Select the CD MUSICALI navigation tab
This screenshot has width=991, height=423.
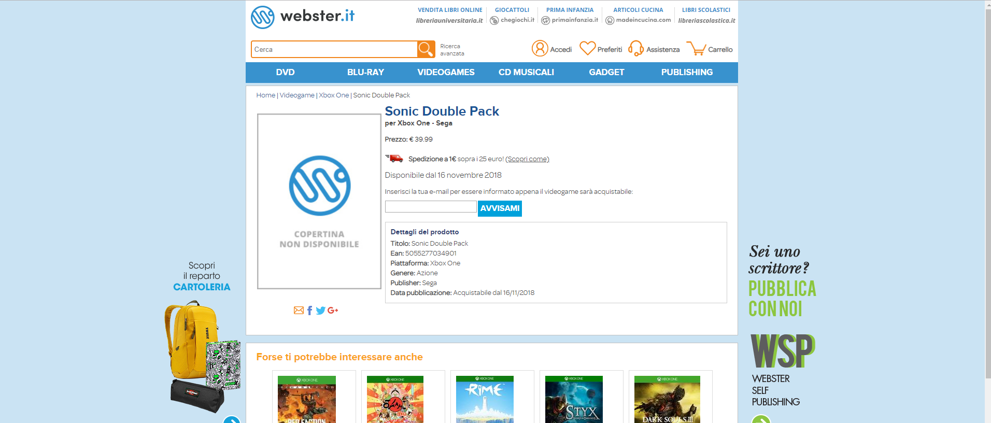526,73
